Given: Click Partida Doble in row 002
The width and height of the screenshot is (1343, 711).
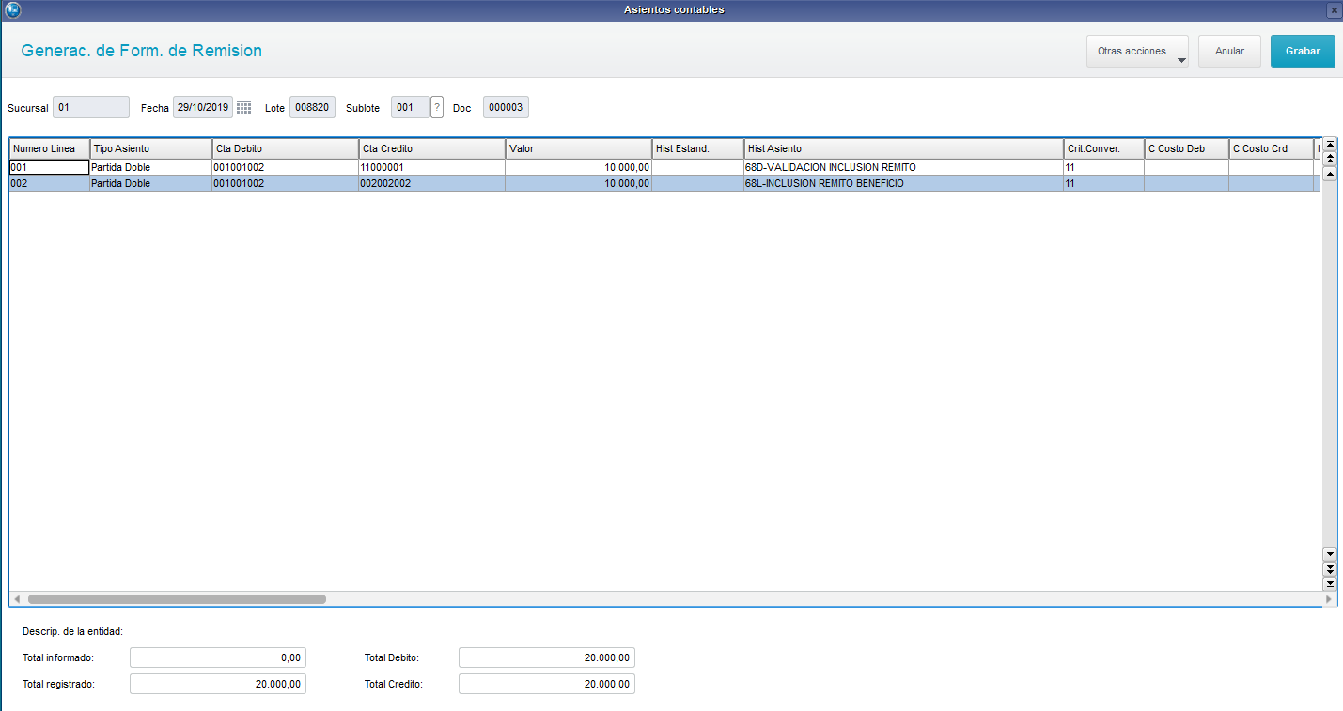Looking at the screenshot, I should tap(151, 184).
